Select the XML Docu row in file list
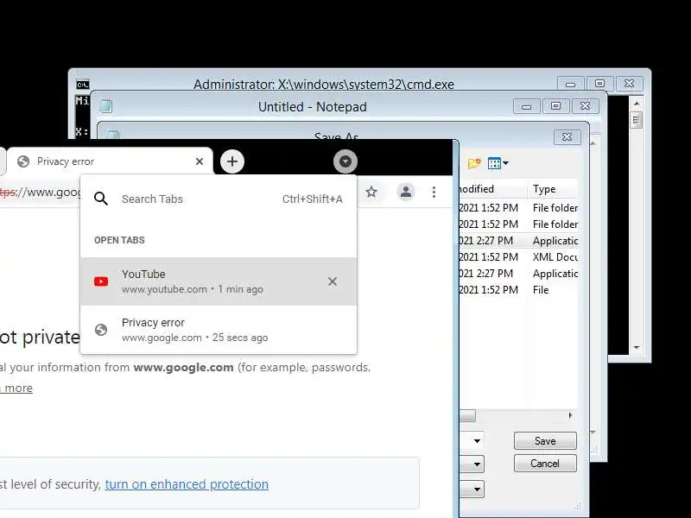 518,256
